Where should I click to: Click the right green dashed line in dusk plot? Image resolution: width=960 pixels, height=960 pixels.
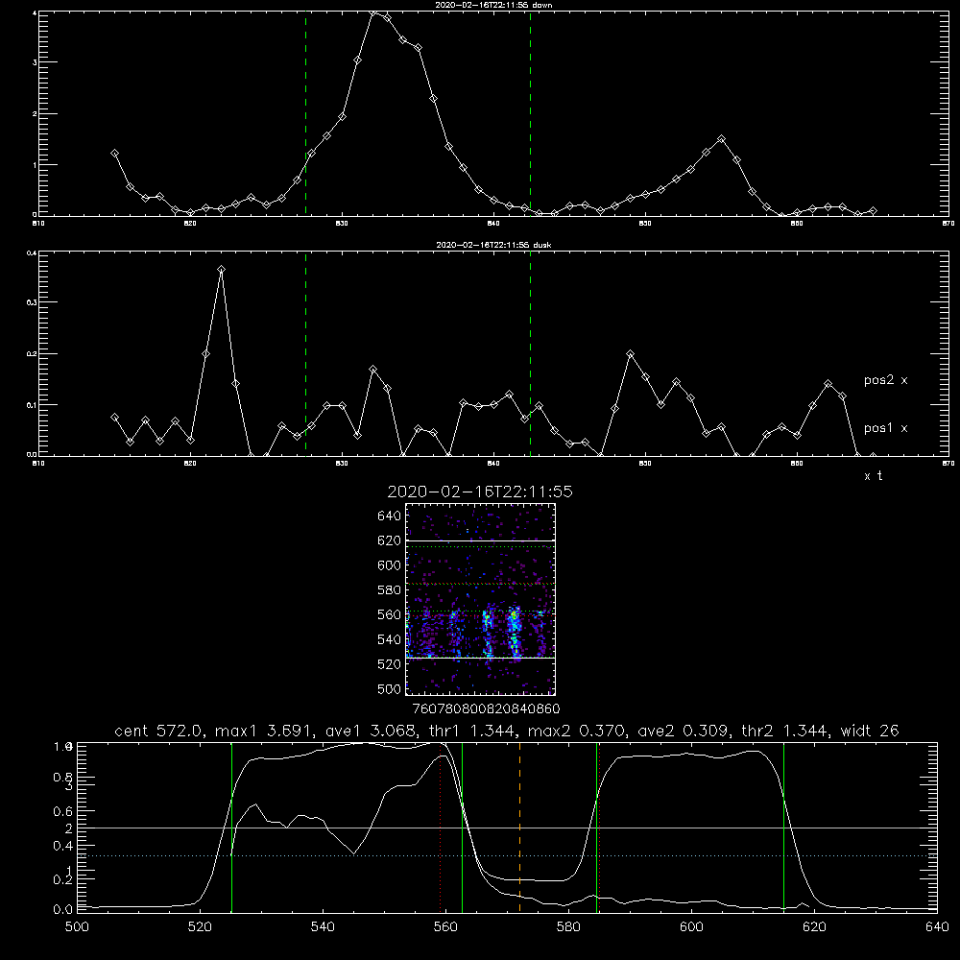pos(530,353)
